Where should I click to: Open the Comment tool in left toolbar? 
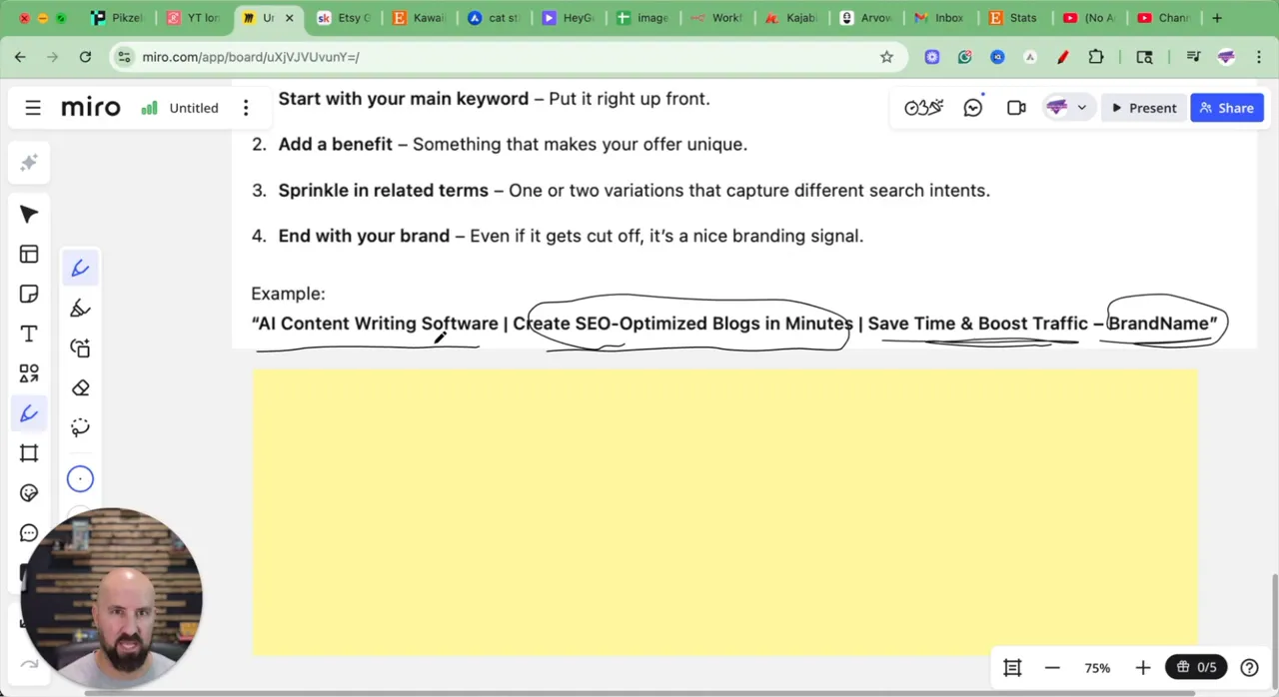tap(29, 533)
